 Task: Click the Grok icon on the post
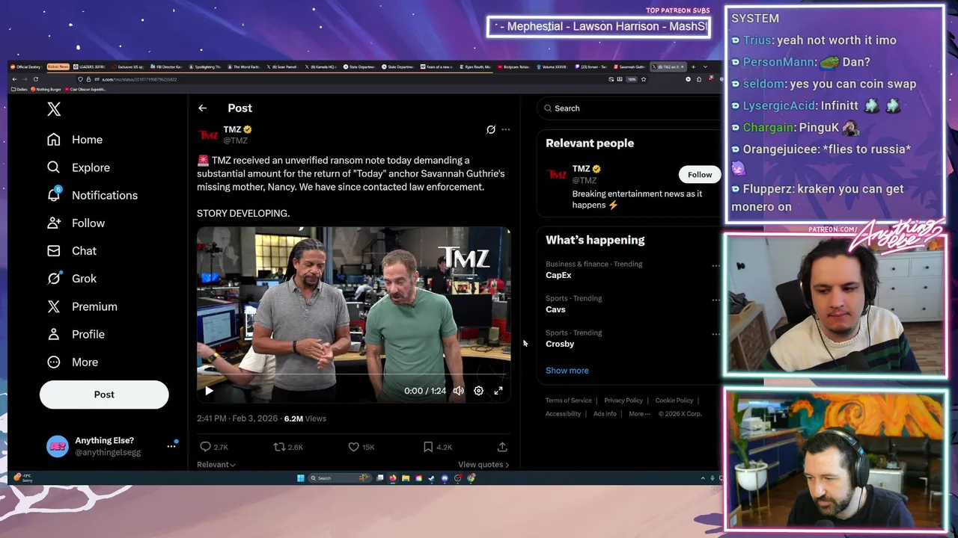tap(491, 129)
